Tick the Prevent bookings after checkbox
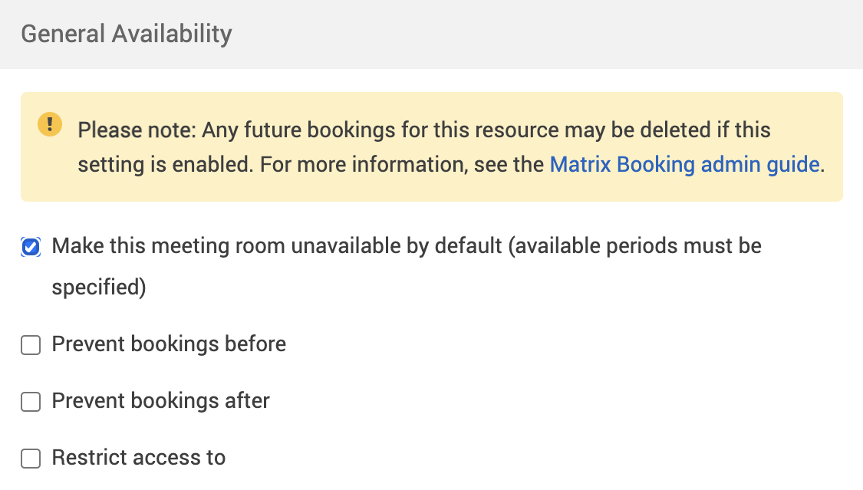Viewport: 863px width, 490px height. click(x=31, y=402)
